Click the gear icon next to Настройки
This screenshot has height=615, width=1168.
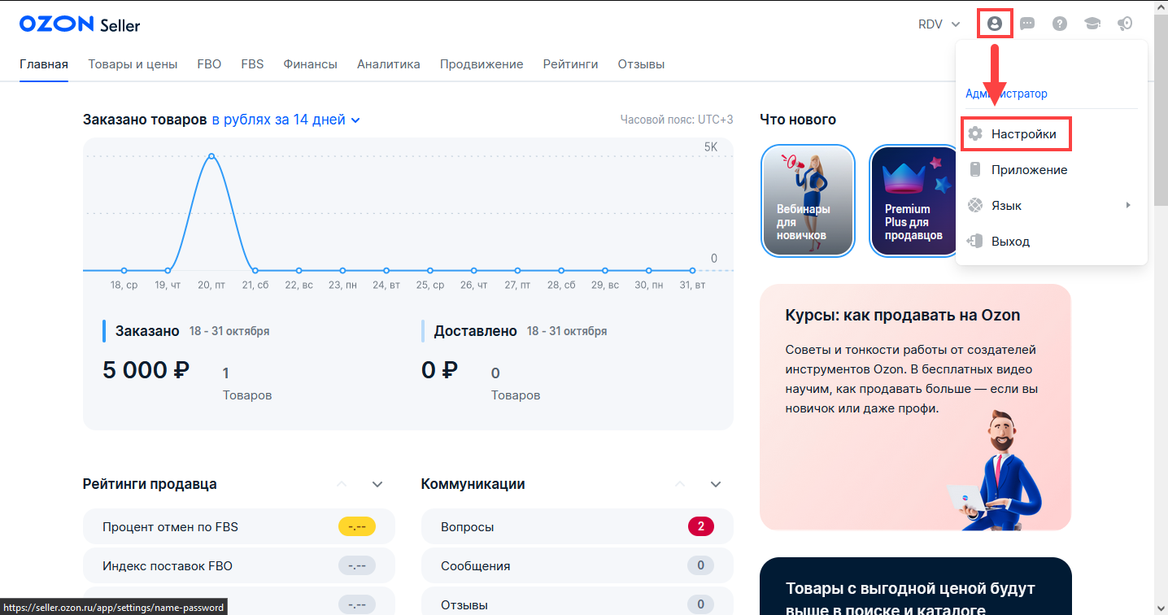[x=975, y=134]
